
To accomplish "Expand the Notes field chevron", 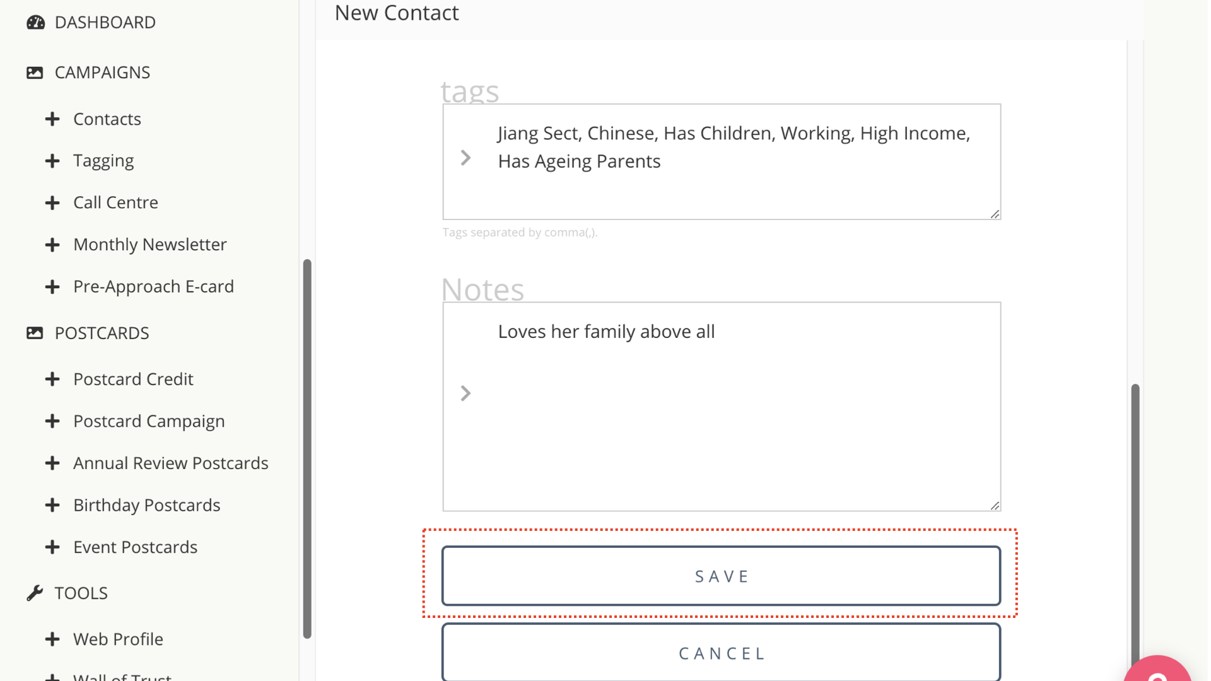I will pos(465,393).
